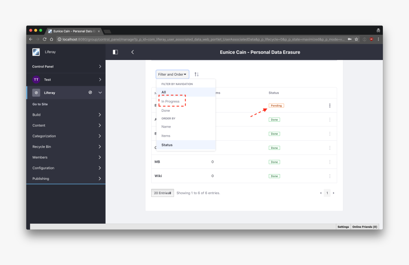Toggle the product menu sidebar icon
The height and width of the screenshot is (265, 409).
pyautogui.click(x=115, y=52)
